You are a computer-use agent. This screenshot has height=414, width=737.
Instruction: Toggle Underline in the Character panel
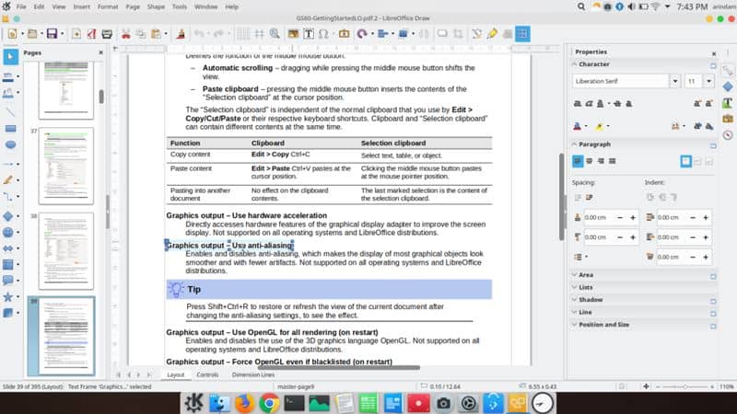click(601, 104)
